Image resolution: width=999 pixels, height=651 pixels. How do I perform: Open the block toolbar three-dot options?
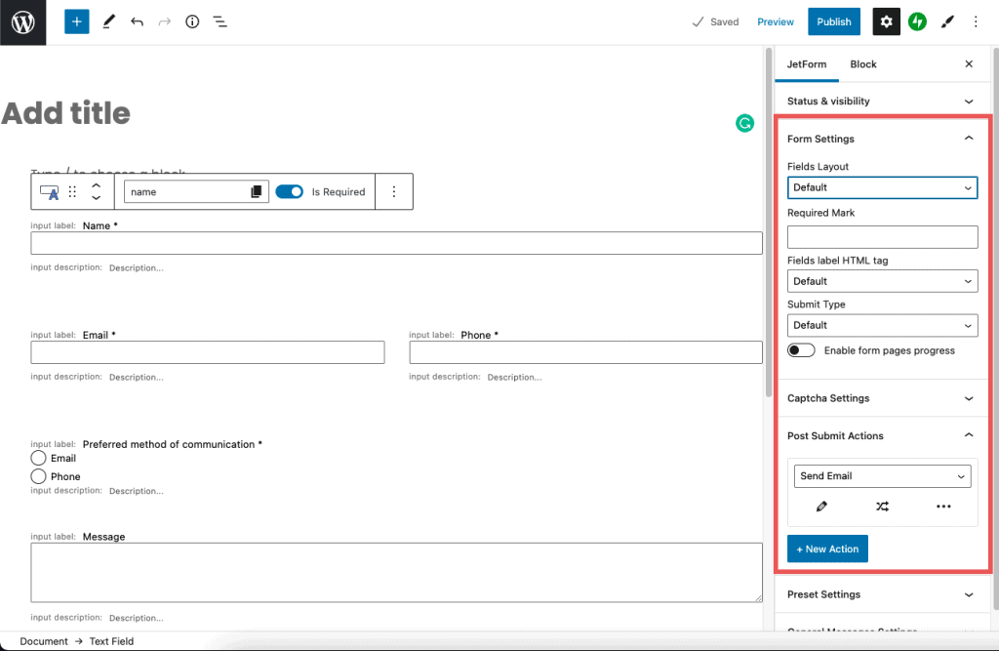coord(394,192)
